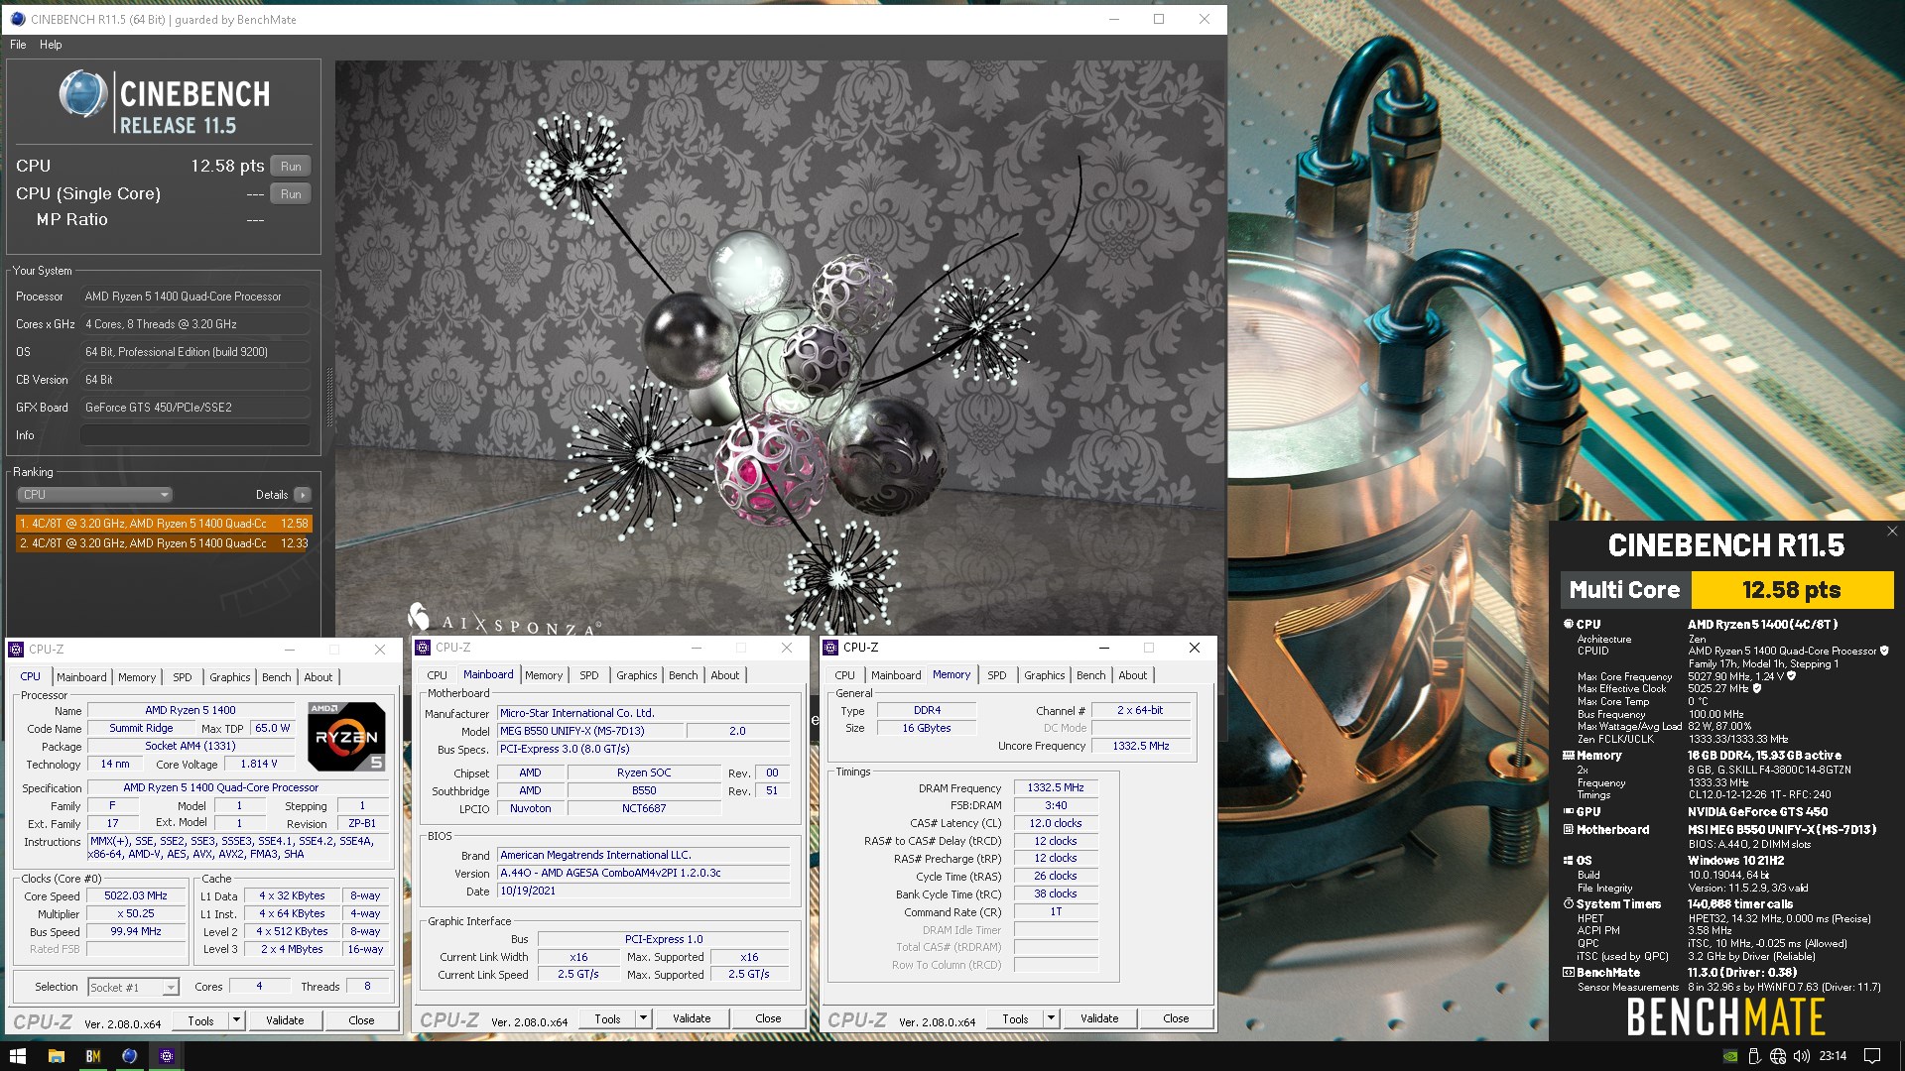
Task: Run the Cinebench CPU multi-core test
Action: click(291, 167)
